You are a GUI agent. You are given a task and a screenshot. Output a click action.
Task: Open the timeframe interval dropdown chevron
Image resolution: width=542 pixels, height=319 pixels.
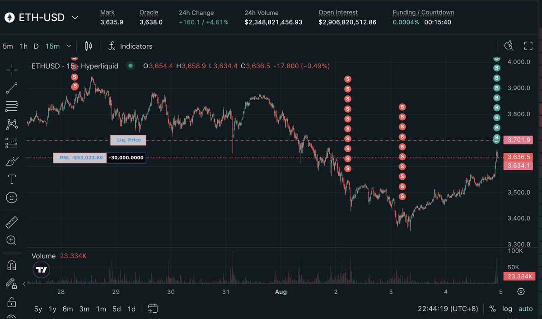pos(69,46)
